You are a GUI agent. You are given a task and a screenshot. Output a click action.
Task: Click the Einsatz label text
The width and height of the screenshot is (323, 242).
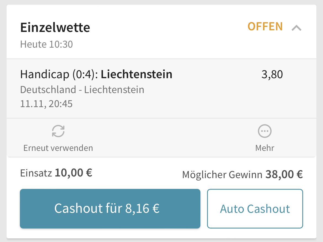pos(36,173)
